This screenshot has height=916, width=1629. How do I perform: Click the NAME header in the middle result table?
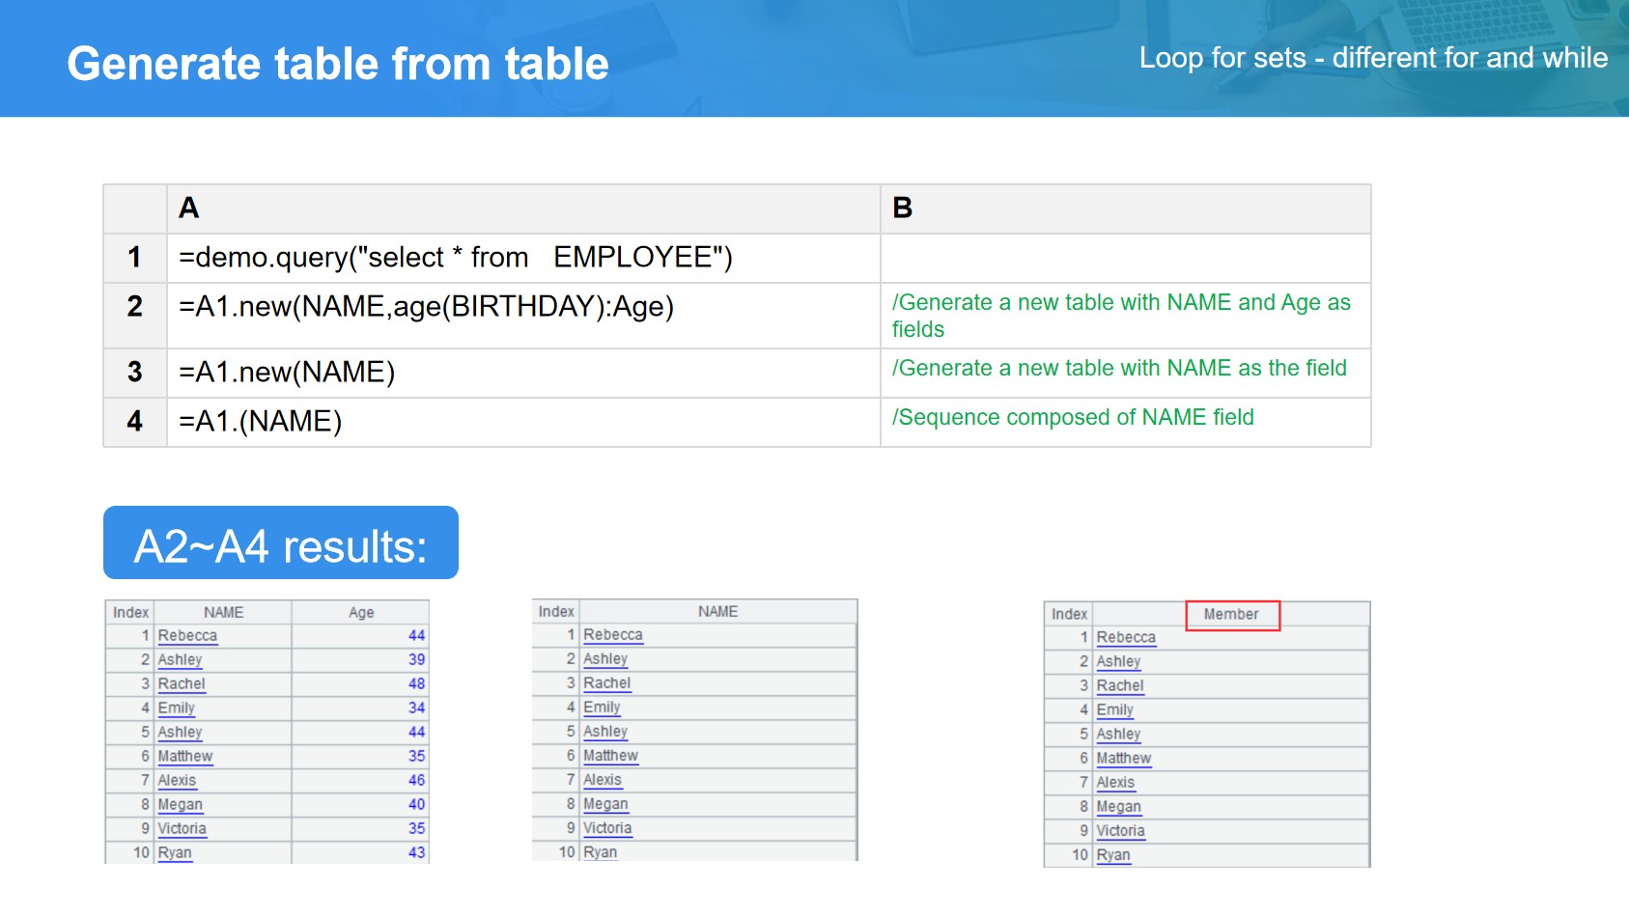tap(717, 612)
